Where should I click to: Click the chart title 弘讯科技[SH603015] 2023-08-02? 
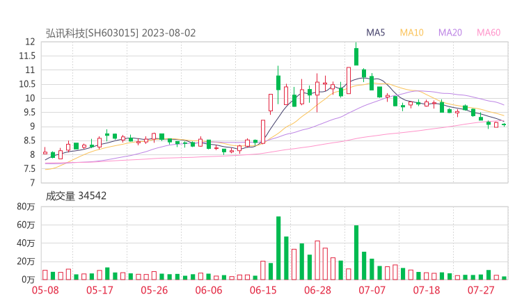120,33
